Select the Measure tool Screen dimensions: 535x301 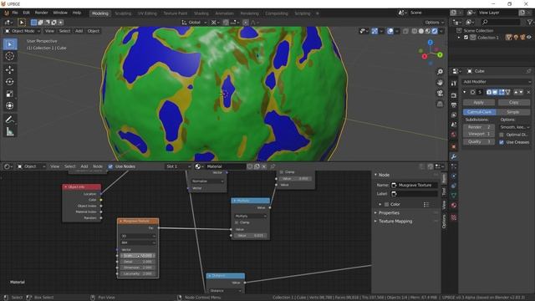pyautogui.click(x=10, y=131)
